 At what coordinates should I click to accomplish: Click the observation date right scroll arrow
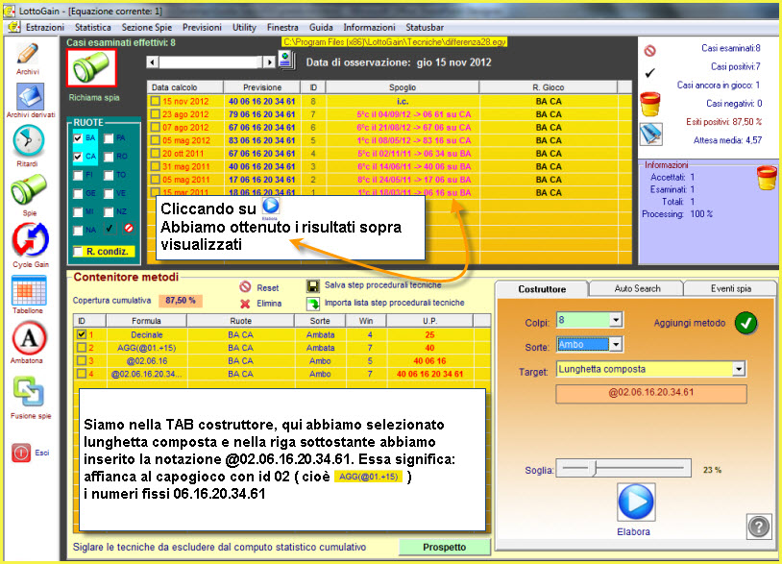click(269, 61)
